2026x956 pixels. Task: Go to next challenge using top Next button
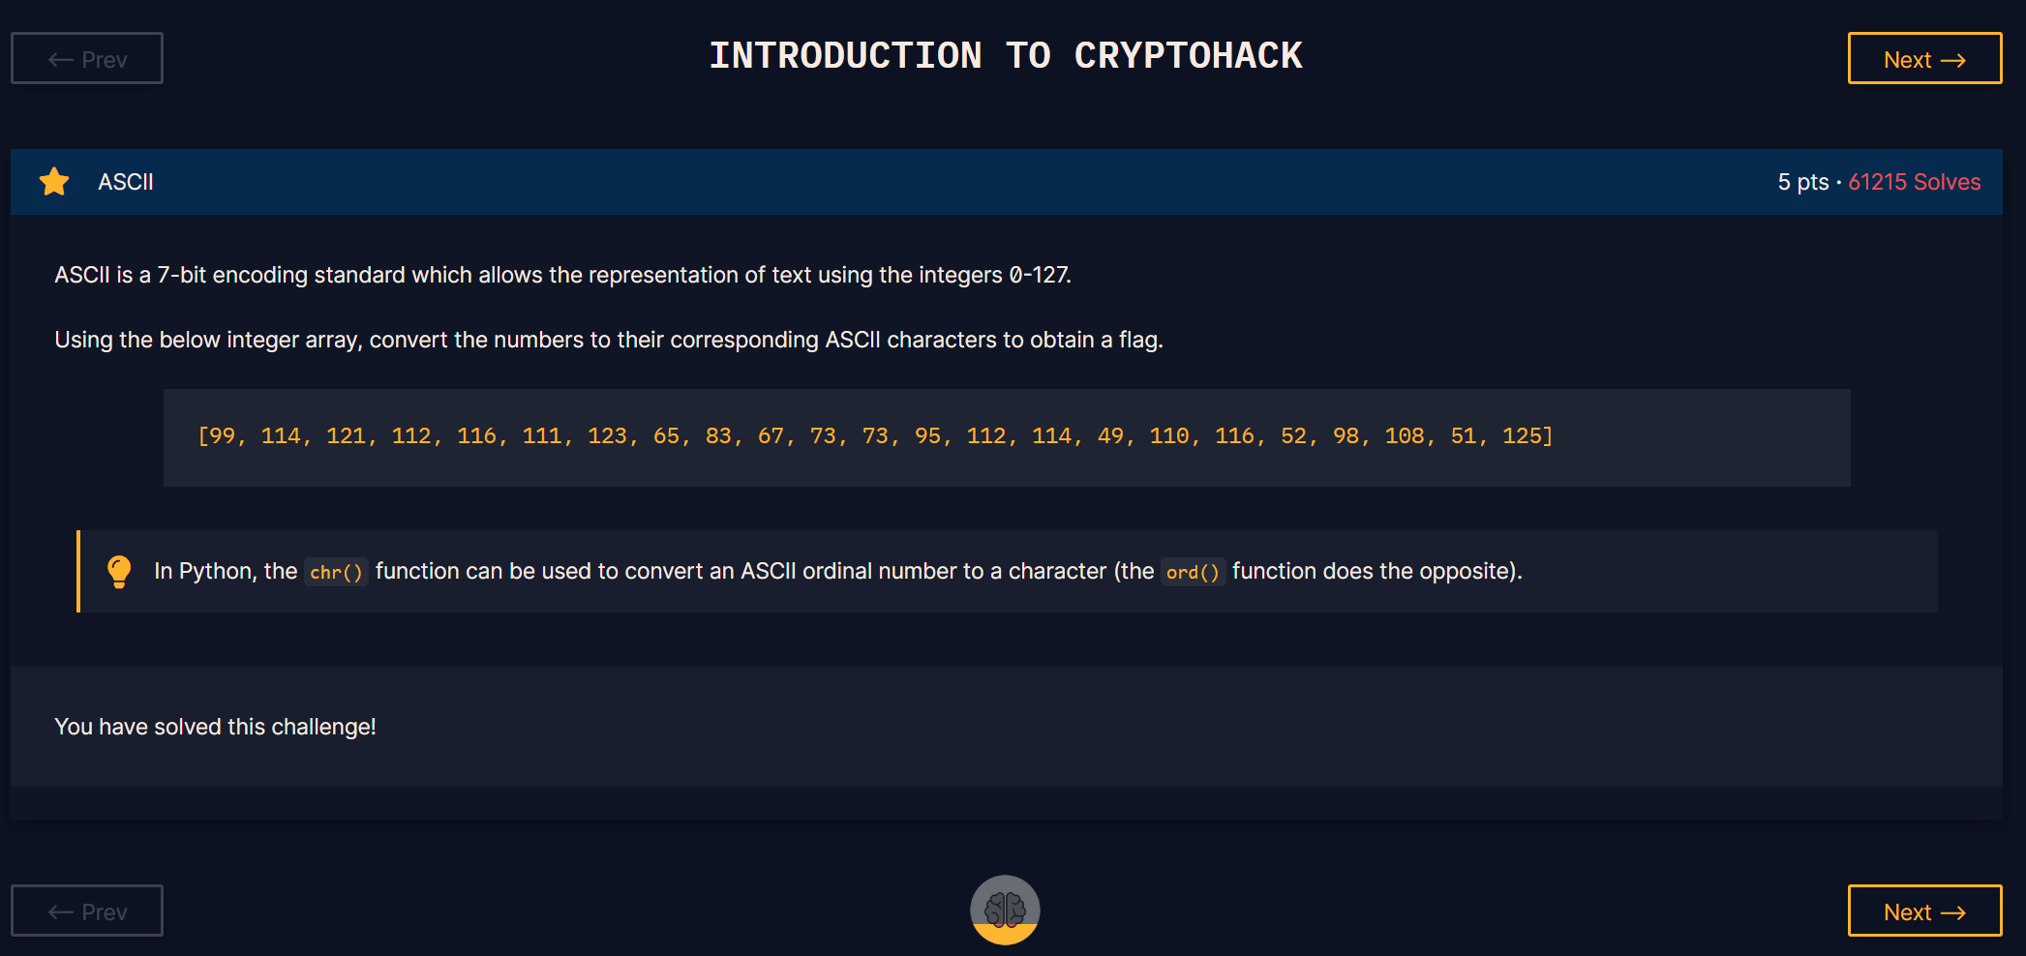pyautogui.click(x=1924, y=58)
